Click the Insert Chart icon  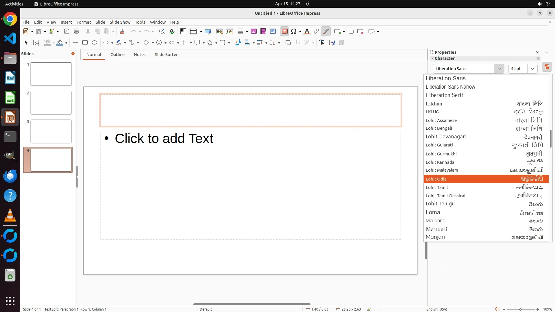pos(273,31)
